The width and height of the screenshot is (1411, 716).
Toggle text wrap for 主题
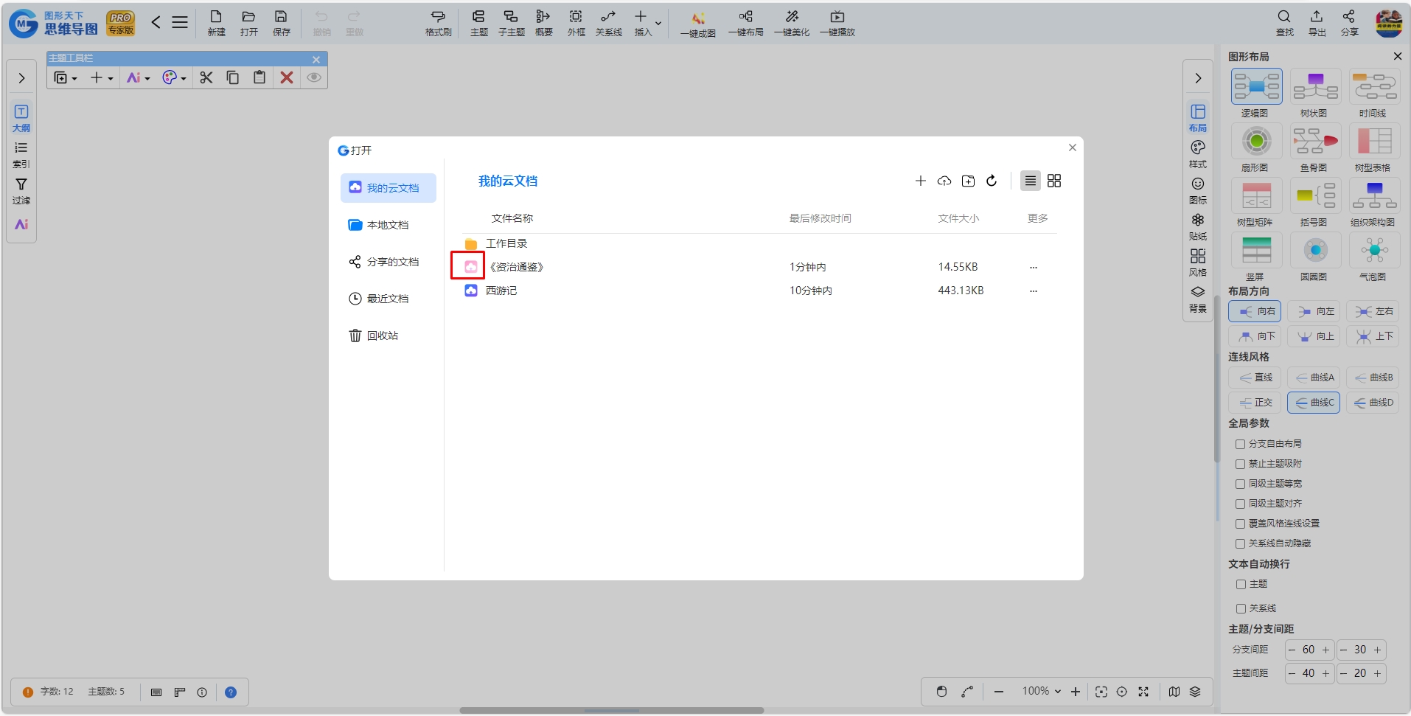(x=1241, y=584)
